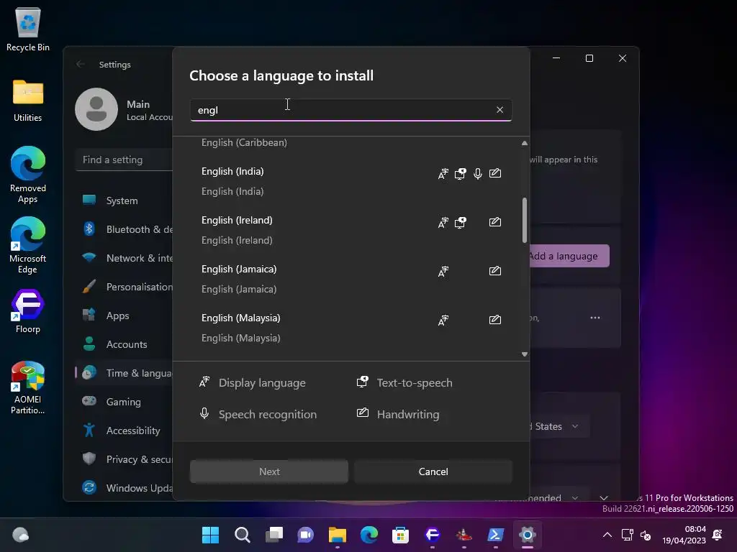Image resolution: width=737 pixels, height=552 pixels.
Task: Open Recycle Bin desktop icon
Action: (x=28, y=29)
